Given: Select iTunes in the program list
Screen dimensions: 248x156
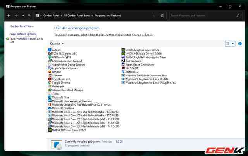Looking at the screenshot, I should point(53,94).
